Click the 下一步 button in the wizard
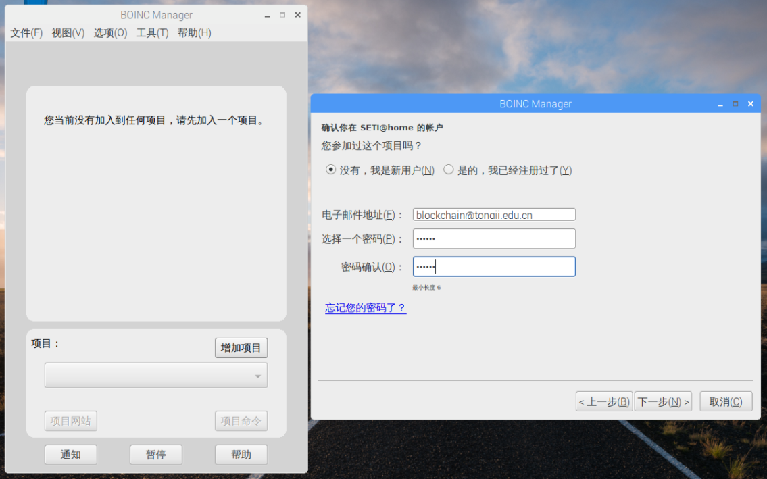Viewport: 767px width, 479px height. coord(663,401)
